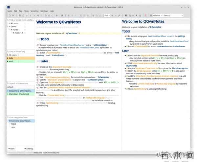This screenshot has width=197, height=162.
Task: Tick the 'Check Spellchecking' checkbox in preview
Action: (x=127, y=89)
